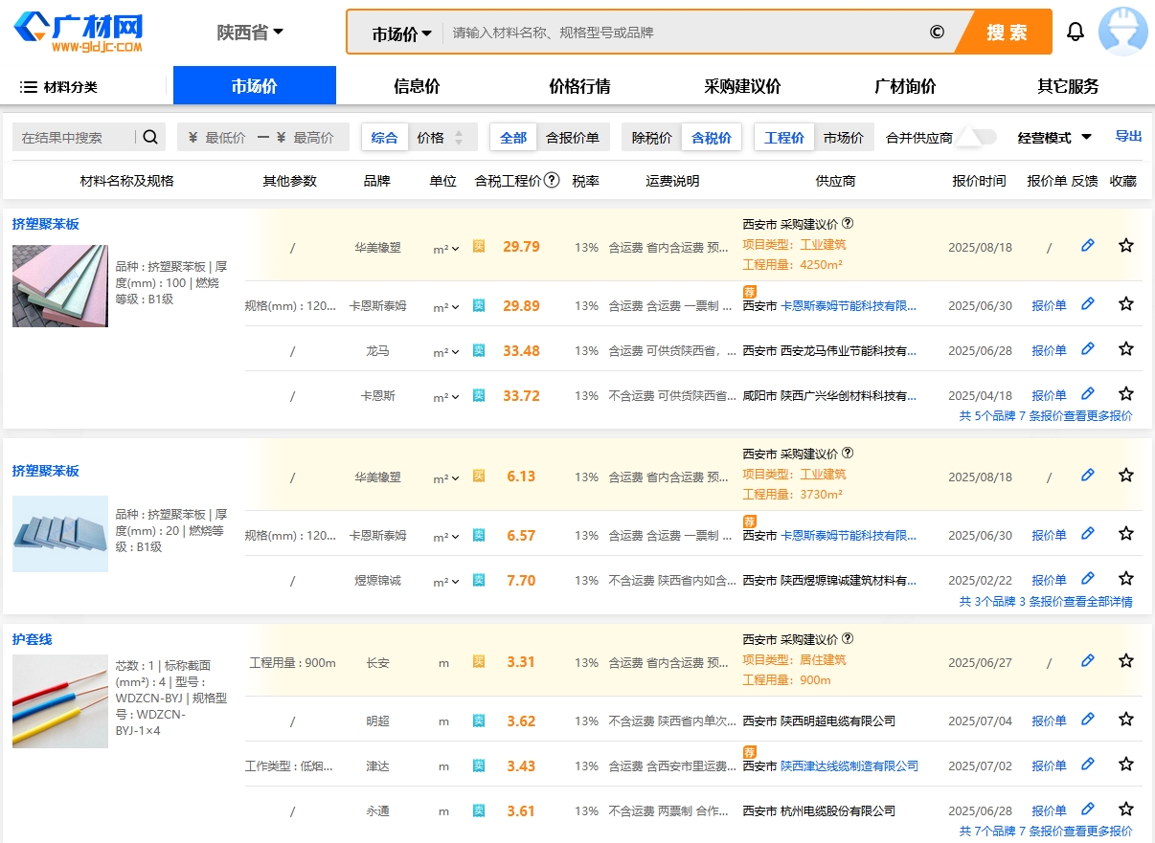Open the 经营模式 dropdown
The image size is (1155, 843).
[1054, 138]
